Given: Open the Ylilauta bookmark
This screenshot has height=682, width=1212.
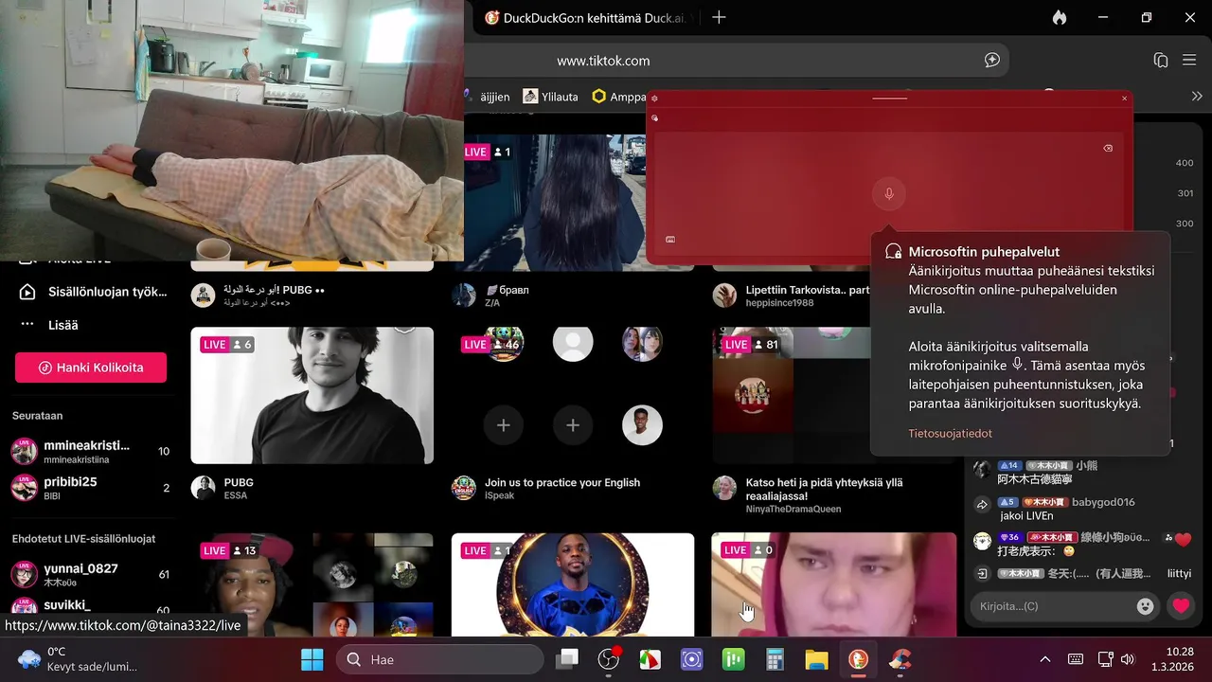Looking at the screenshot, I should click(x=550, y=97).
